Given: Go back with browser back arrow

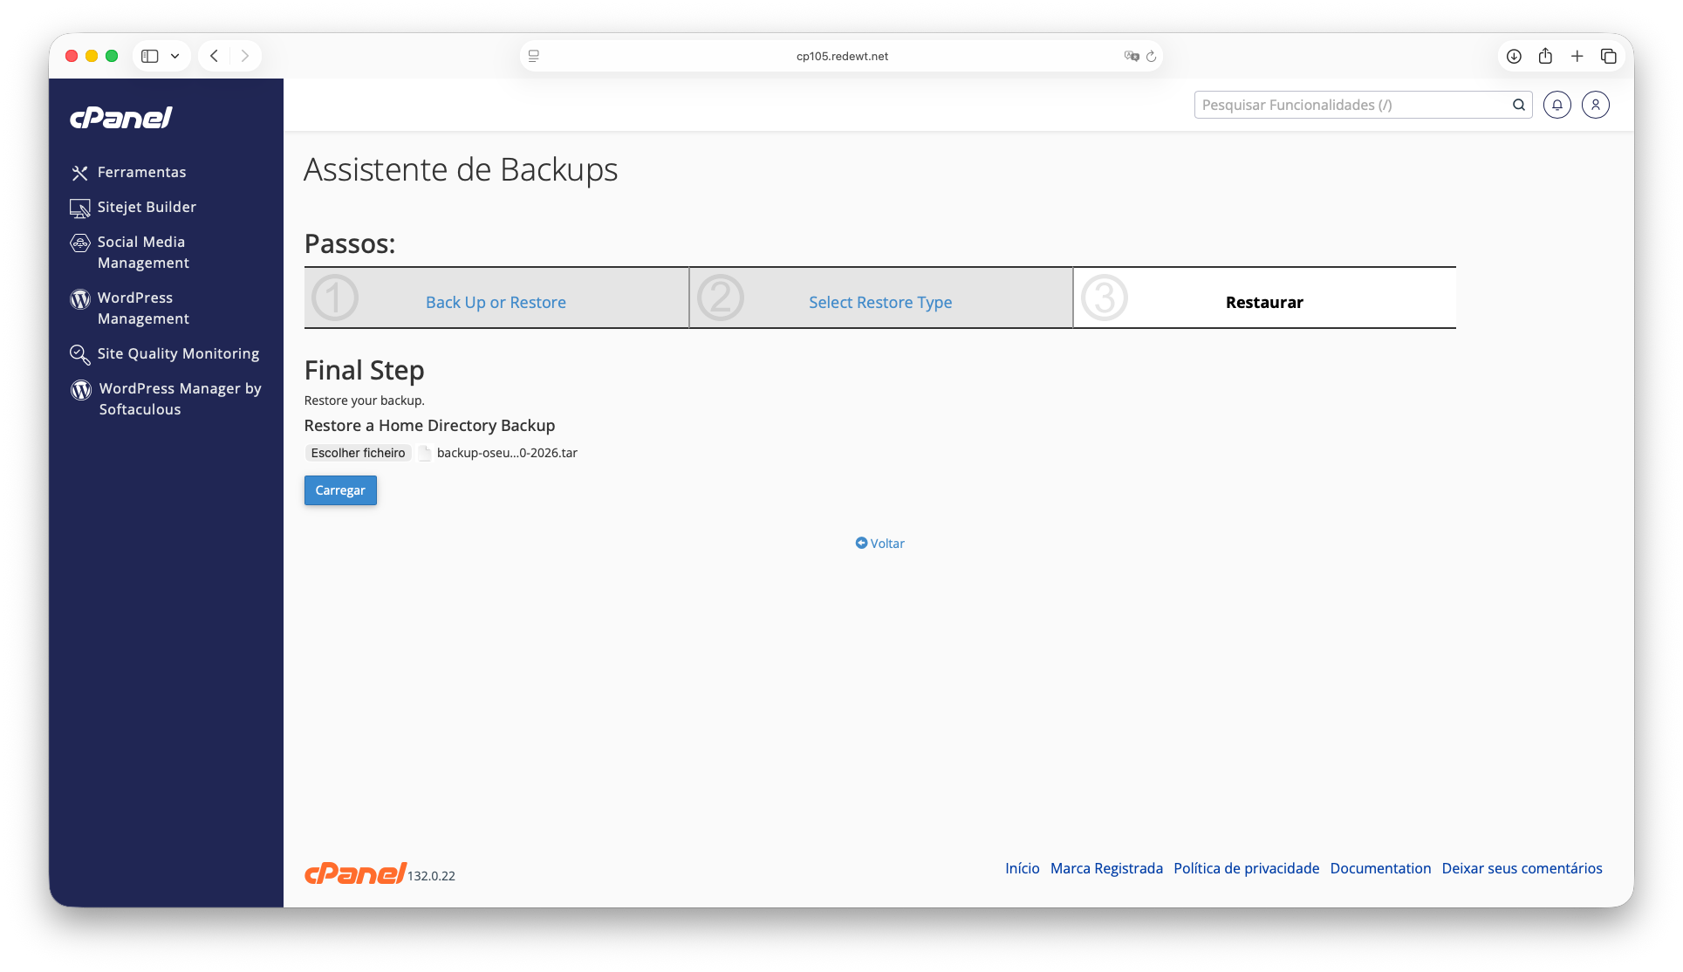Looking at the screenshot, I should click(214, 56).
